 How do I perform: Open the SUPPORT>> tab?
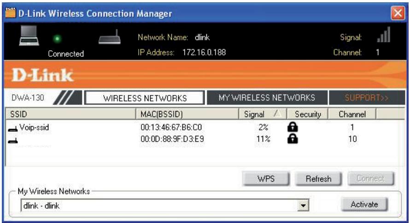point(367,98)
